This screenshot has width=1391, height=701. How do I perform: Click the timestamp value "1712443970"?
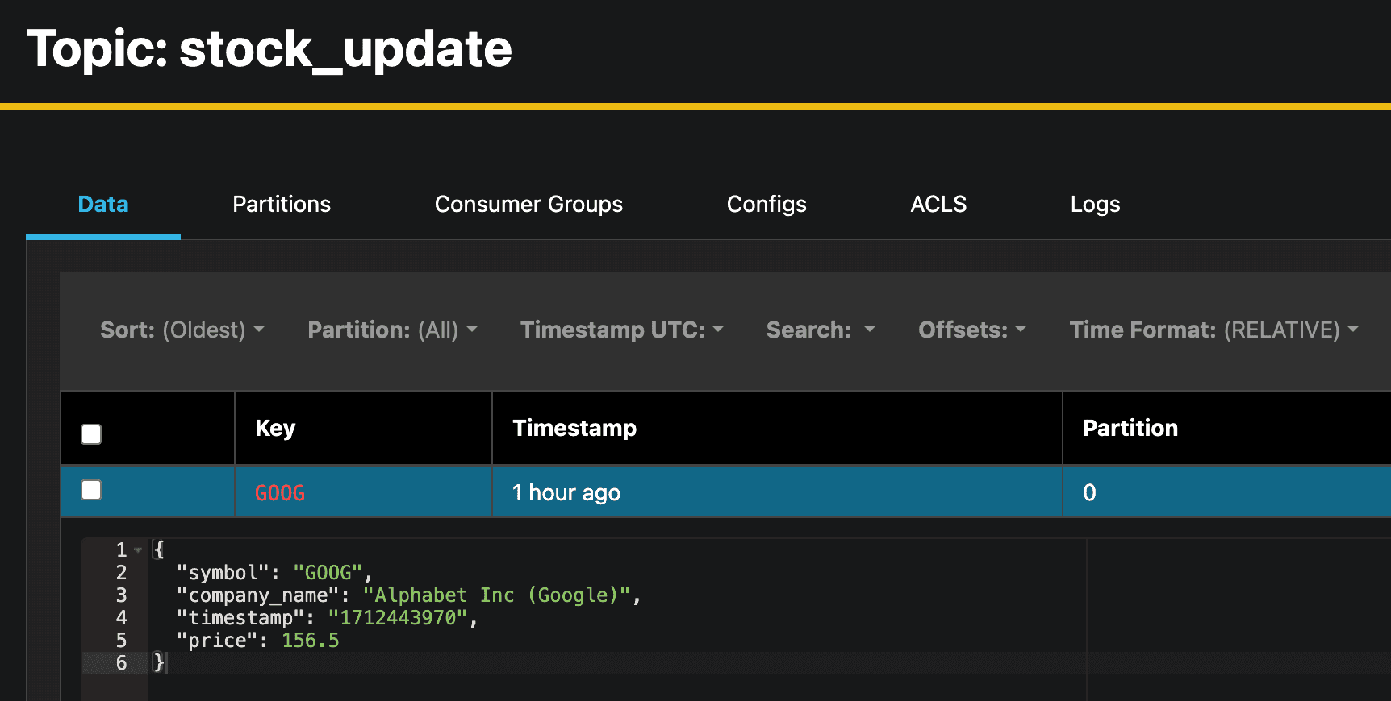click(398, 618)
